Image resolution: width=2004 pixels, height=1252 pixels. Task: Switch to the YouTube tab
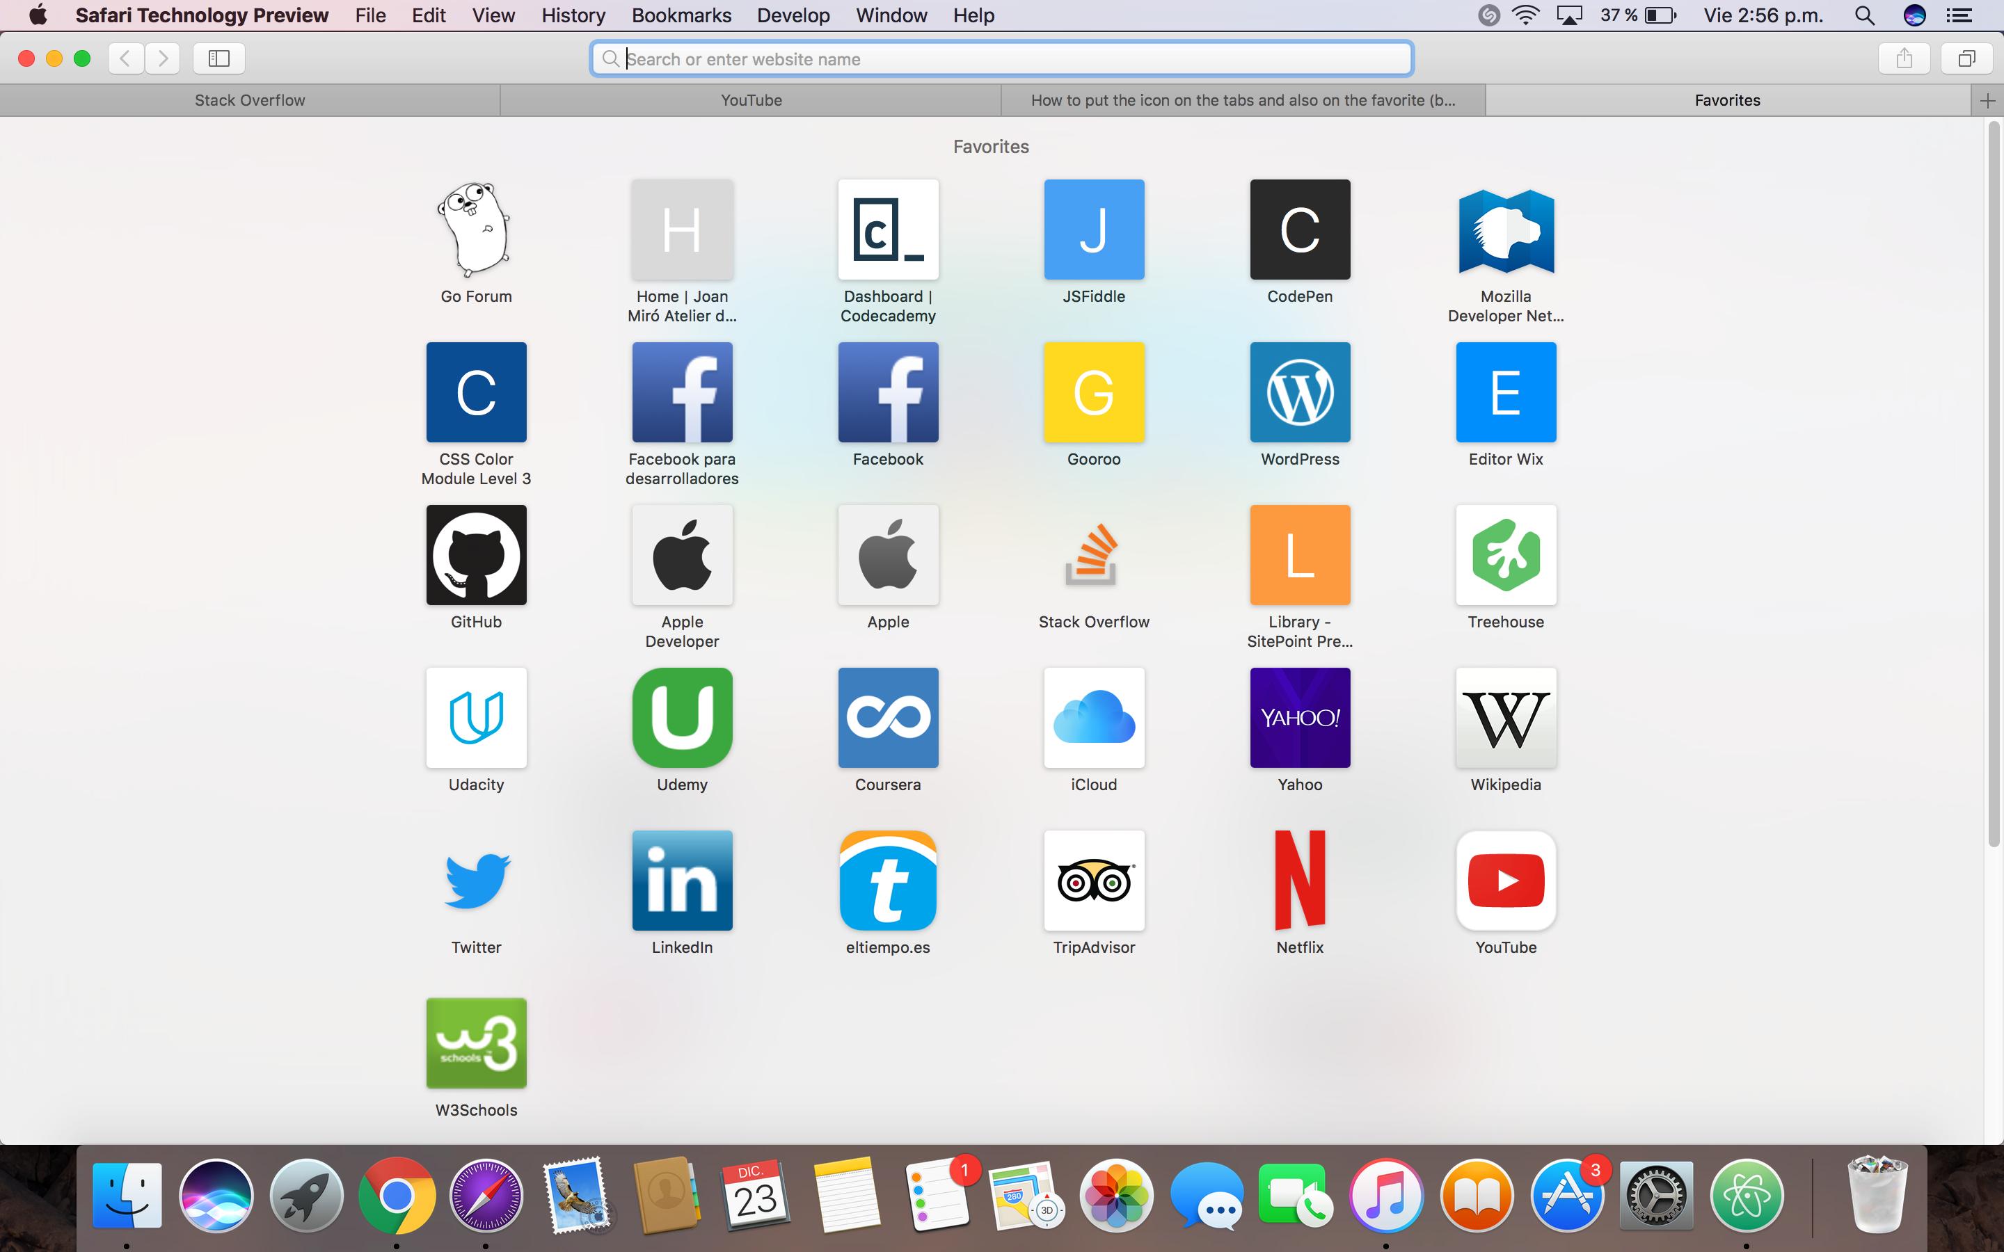tap(749, 99)
